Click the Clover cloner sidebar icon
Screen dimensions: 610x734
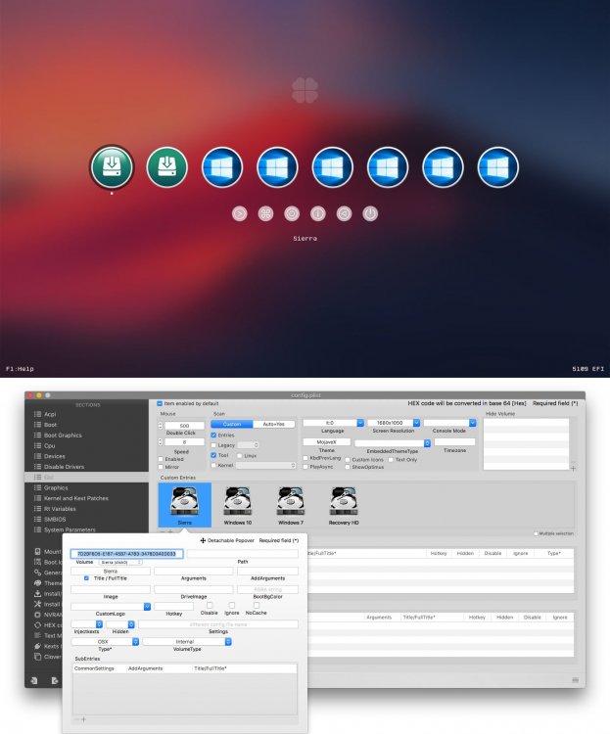tap(37, 657)
